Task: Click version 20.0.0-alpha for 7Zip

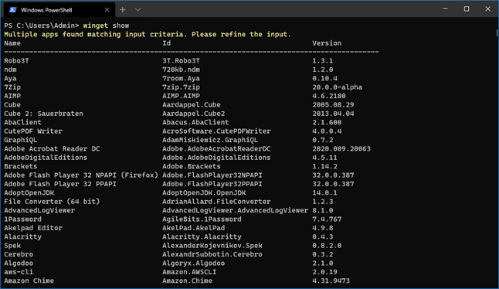Action: (337, 87)
